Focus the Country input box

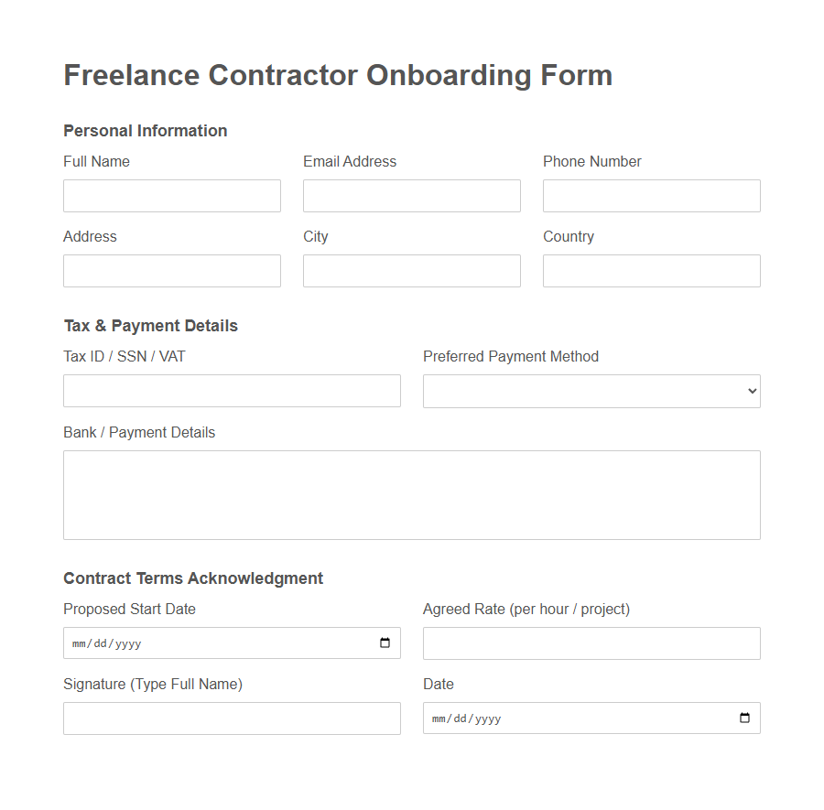click(651, 270)
